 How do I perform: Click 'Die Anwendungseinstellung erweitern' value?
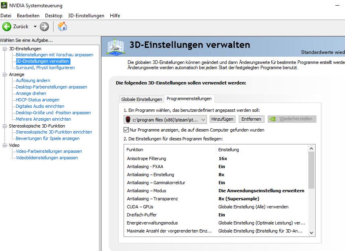pos(261,191)
